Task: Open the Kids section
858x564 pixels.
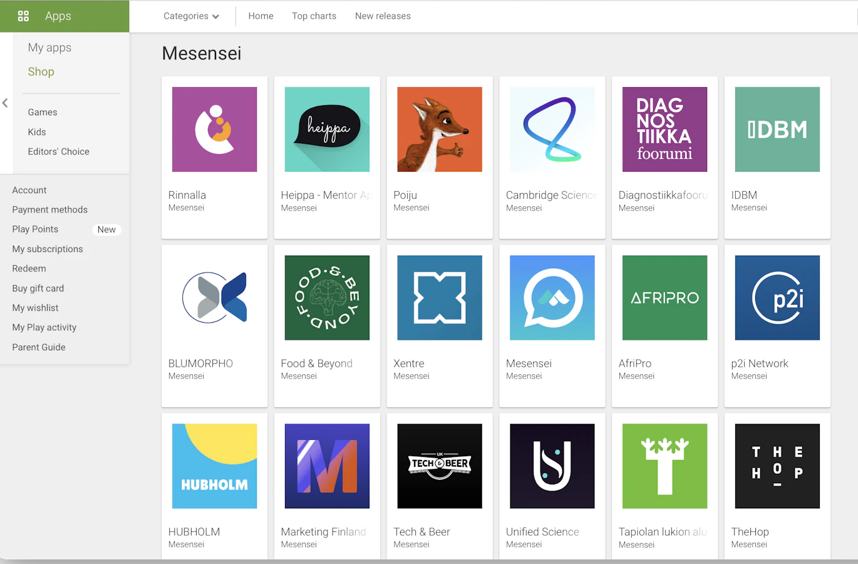Action: click(37, 132)
